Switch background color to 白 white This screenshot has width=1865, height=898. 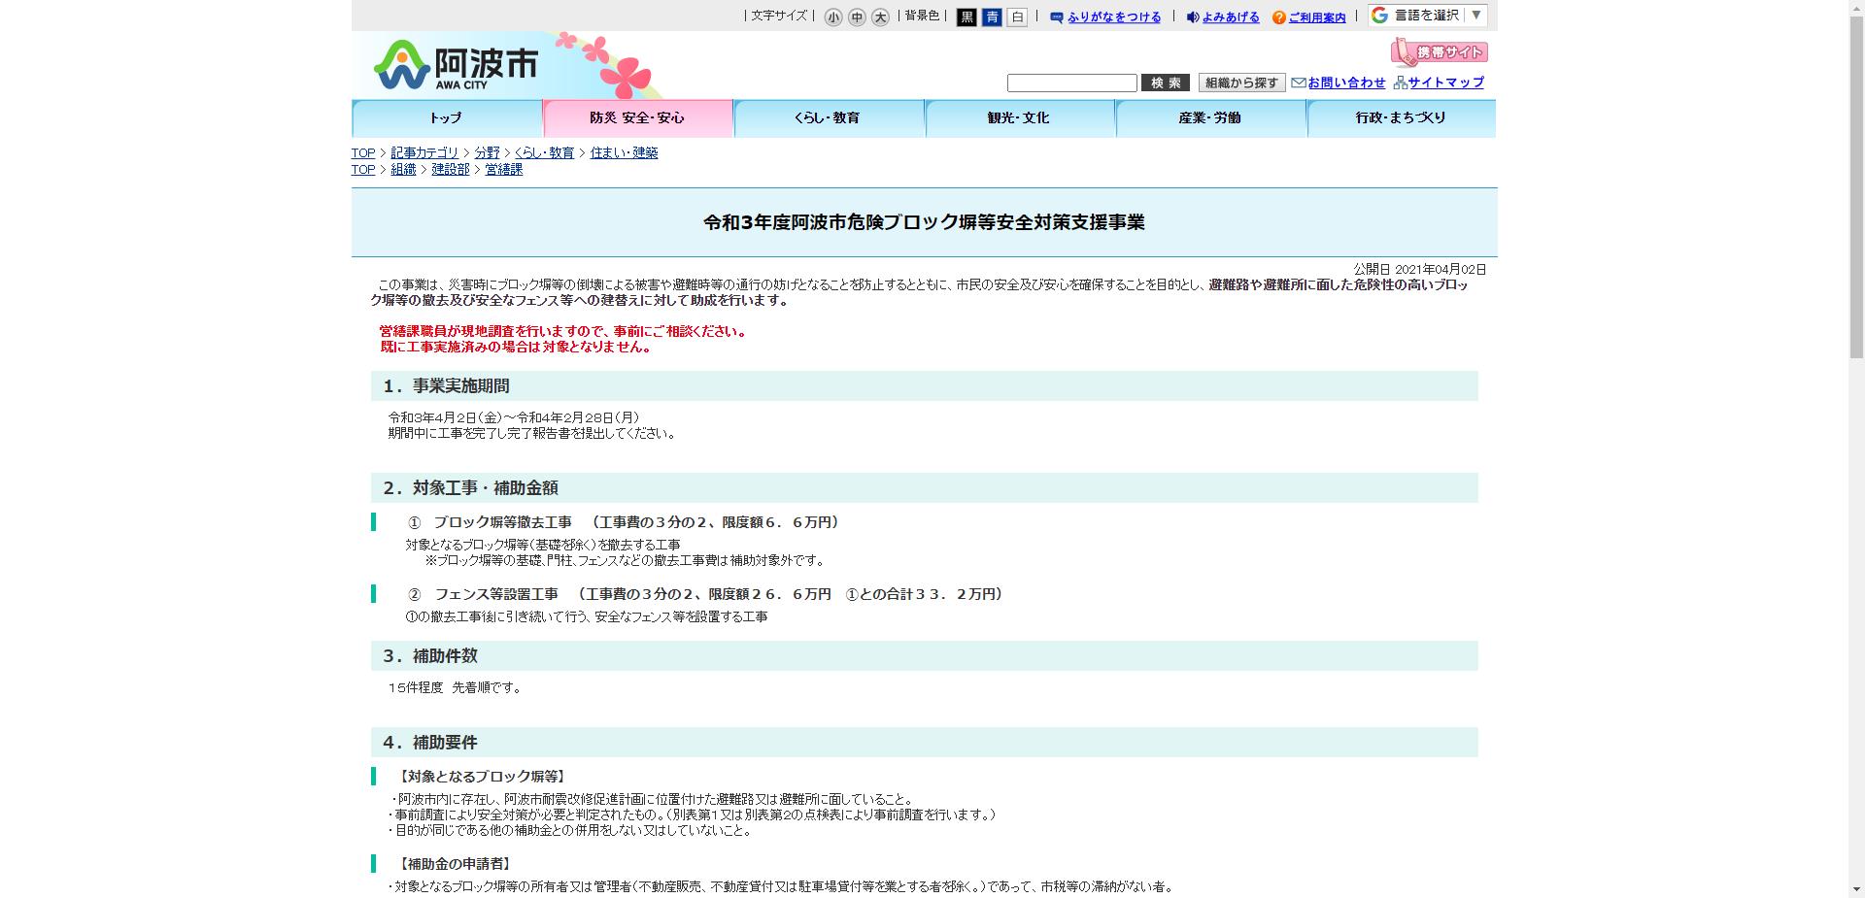[x=1016, y=17]
